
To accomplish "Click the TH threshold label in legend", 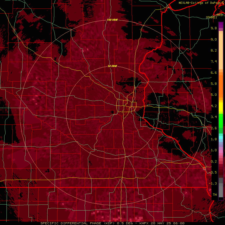I will pos(215,195).
